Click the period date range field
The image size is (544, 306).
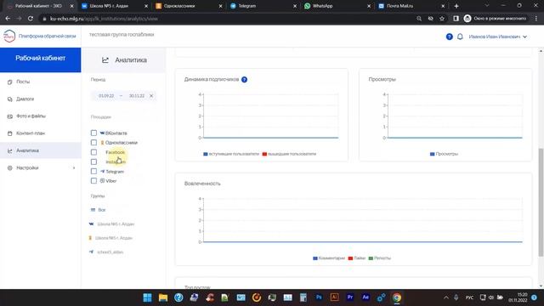123,96
